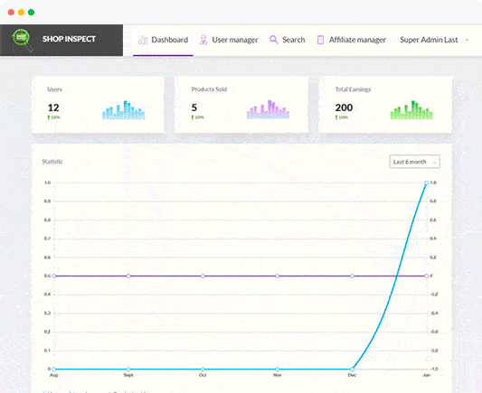Click the Affiliate manager clipboard icon

coord(320,40)
